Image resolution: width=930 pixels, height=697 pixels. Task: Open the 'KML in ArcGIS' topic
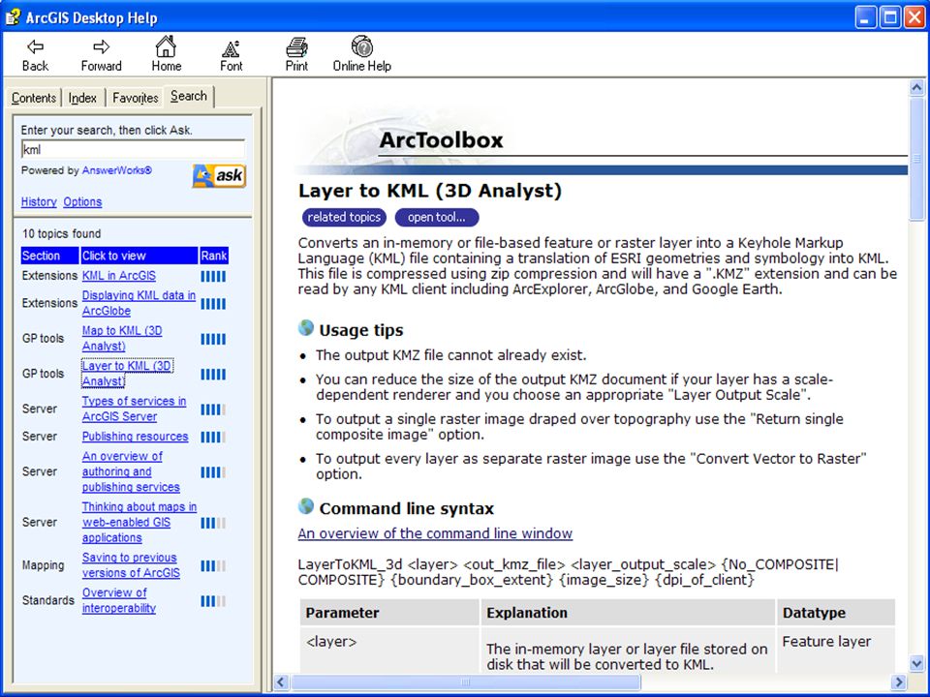click(118, 276)
